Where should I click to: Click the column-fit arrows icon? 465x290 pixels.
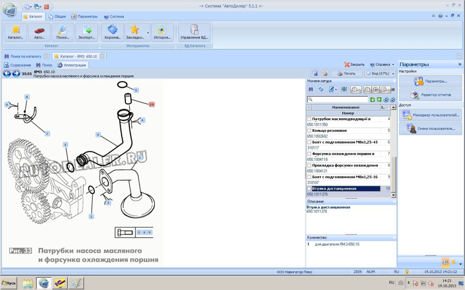(x=344, y=89)
